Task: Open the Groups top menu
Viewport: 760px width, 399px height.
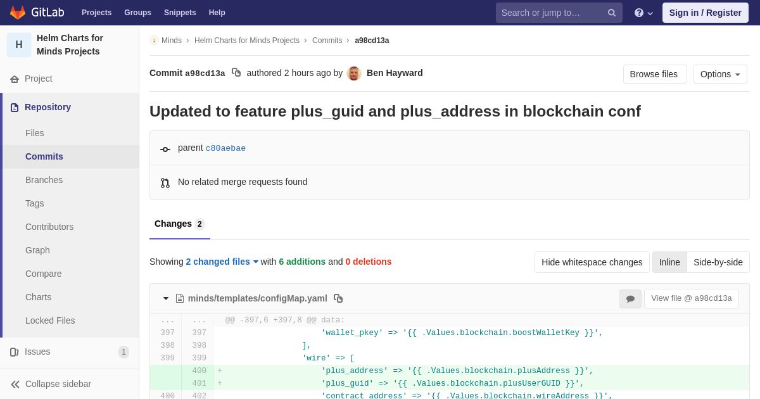Action: click(137, 13)
